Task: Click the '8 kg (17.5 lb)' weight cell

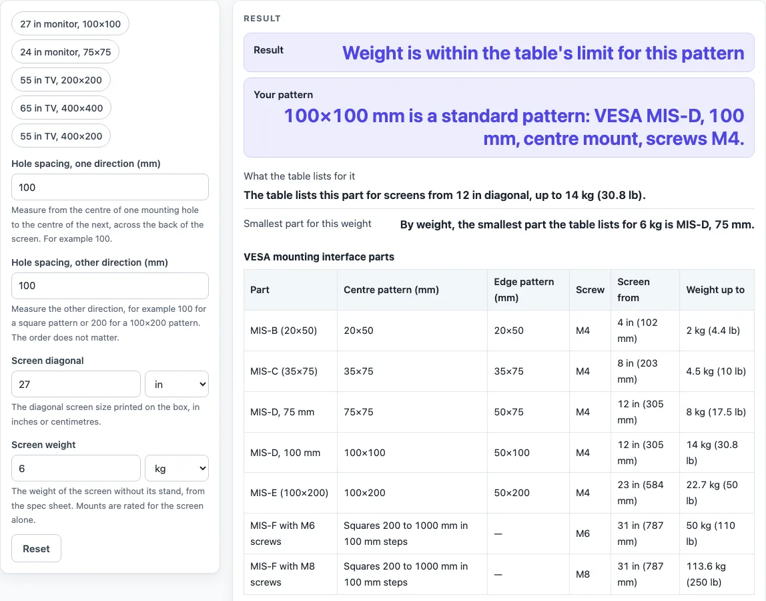Action: [717, 412]
